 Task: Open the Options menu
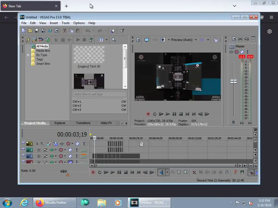[79, 23]
